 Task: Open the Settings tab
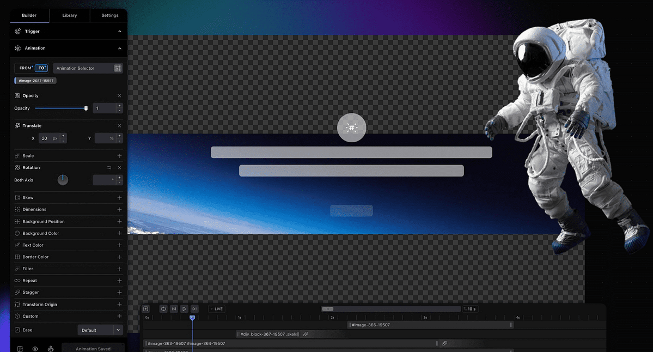[109, 15]
